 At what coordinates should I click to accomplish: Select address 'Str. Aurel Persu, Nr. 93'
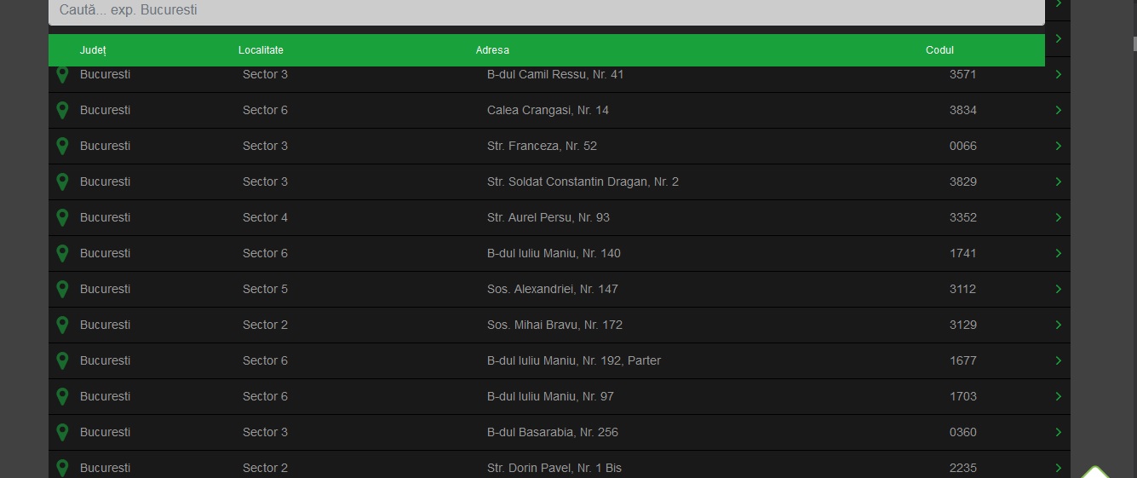(x=548, y=217)
